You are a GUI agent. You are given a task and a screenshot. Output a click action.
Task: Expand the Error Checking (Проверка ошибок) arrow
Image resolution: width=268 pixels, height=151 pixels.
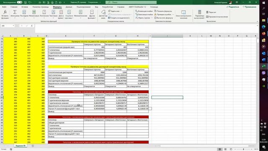(173, 15)
